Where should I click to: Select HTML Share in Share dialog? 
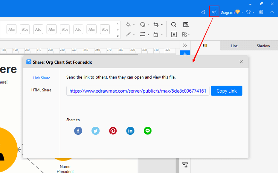coord(41,90)
